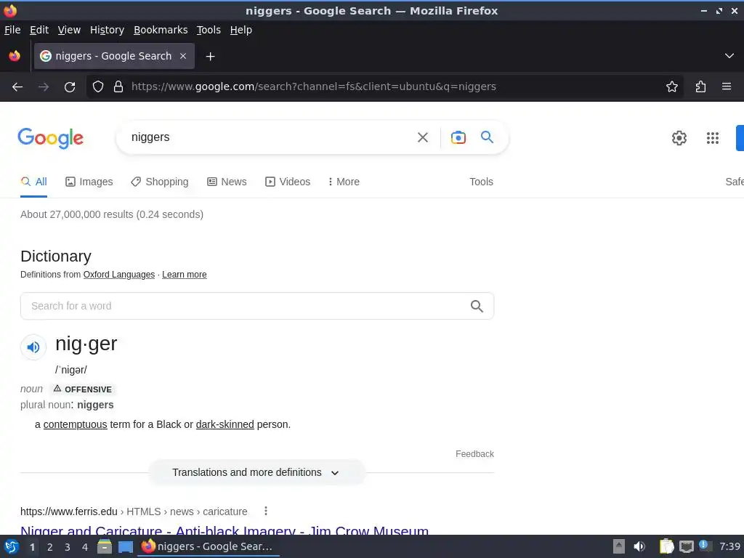This screenshot has width=744, height=558.
Task: Open a new tab with the plus button
Action: (x=210, y=57)
